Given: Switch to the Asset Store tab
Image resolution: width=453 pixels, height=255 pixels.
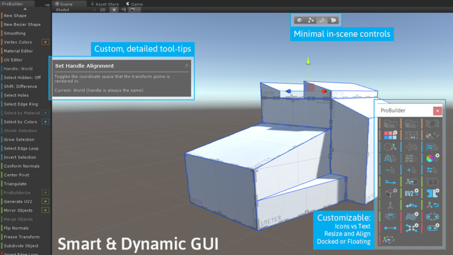Looking at the screenshot, I should click(104, 4).
